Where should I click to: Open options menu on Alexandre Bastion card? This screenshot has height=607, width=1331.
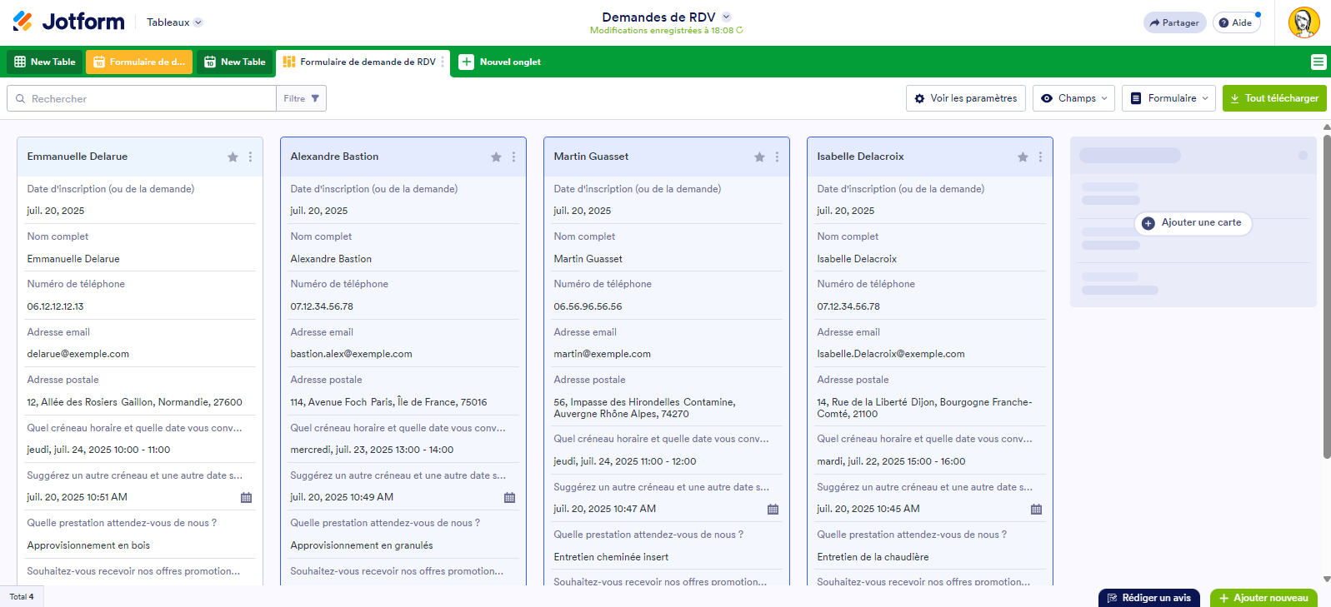coord(513,157)
